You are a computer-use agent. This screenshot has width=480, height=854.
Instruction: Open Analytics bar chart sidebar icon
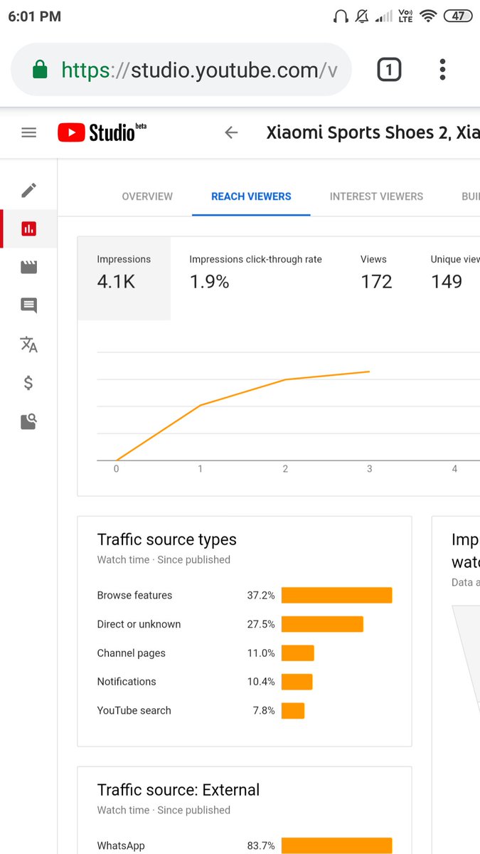click(28, 228)
